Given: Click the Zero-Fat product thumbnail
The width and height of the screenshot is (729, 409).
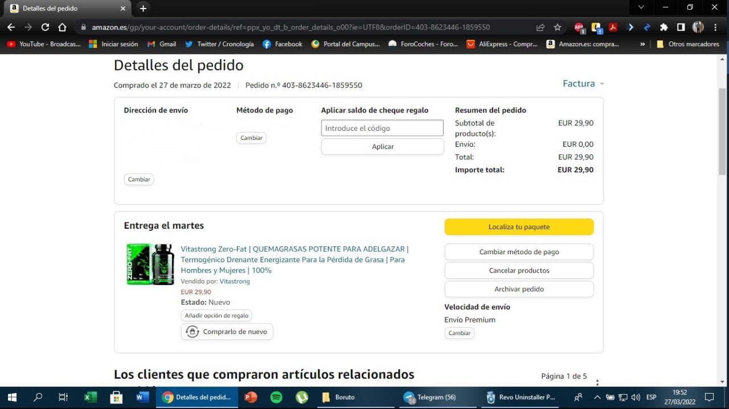Looking at the screenshot, I should point(150,265).
